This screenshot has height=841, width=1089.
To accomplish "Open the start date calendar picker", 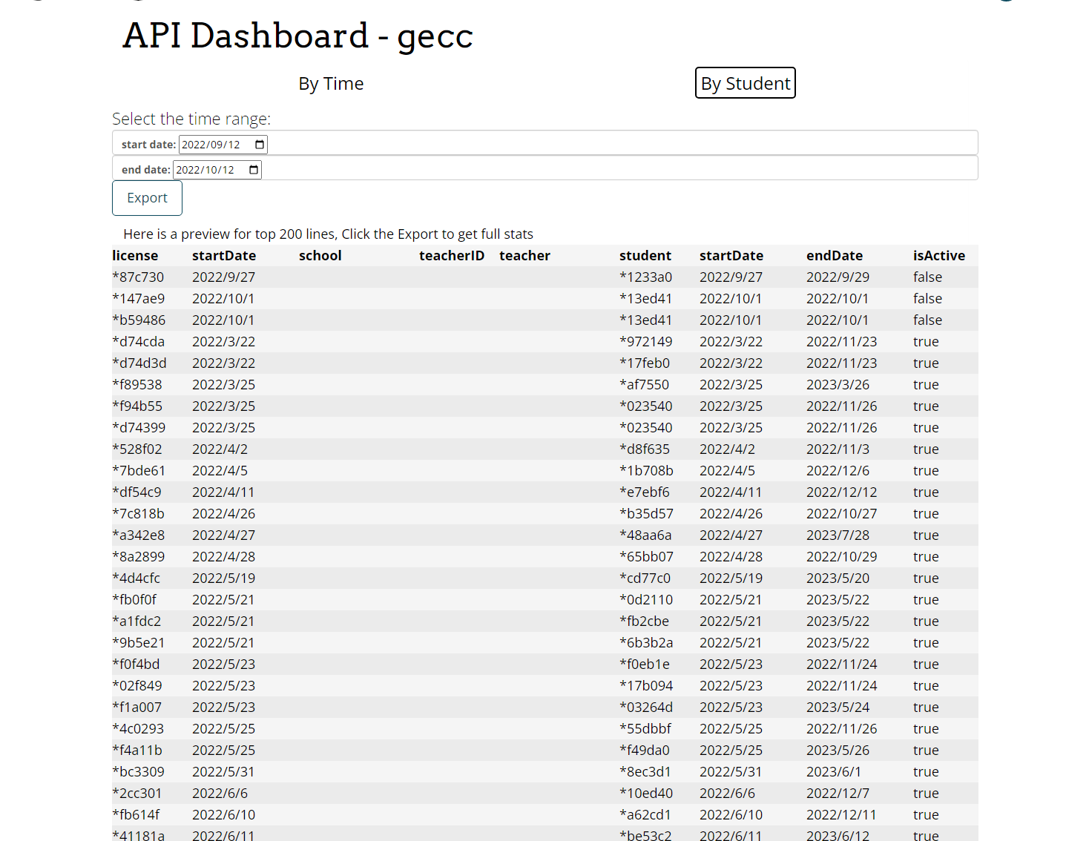I will (259, 144).
